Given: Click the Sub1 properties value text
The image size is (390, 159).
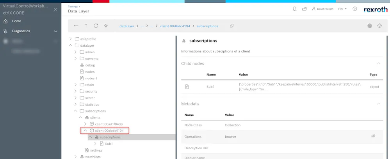Looking at the screenshot, I should [300, 87].
